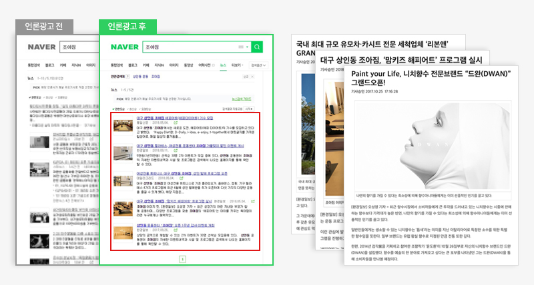534x285 pixels.
Task: Open new-window icon beside 2018.05.04 first result
Action: pyautogui.click(x=176, y=123)
